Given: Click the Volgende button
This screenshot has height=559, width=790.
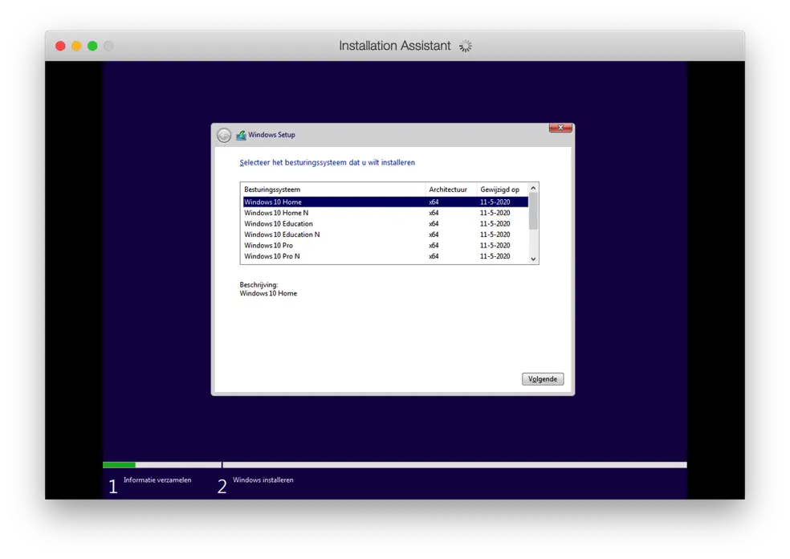Looking at the screenshot, I should point(542,379).
